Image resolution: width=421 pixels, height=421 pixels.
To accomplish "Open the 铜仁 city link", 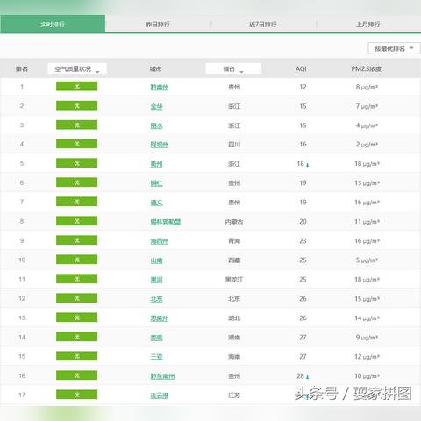I will click(x=156, y=183).
